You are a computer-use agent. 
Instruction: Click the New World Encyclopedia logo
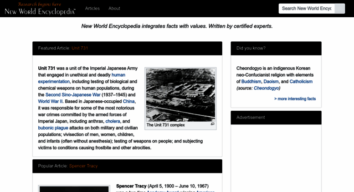(40, 9)
